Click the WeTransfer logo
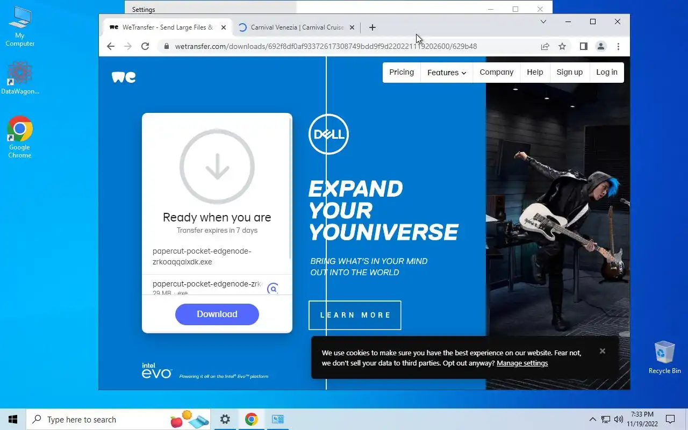The image size is (688, 430). [124, 77]
